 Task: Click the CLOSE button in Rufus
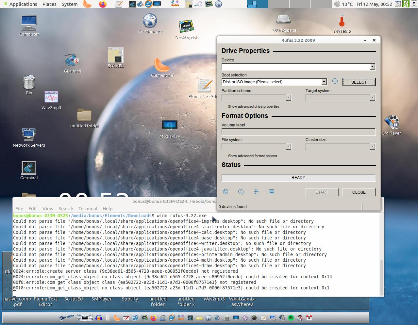tap(359, 192)
